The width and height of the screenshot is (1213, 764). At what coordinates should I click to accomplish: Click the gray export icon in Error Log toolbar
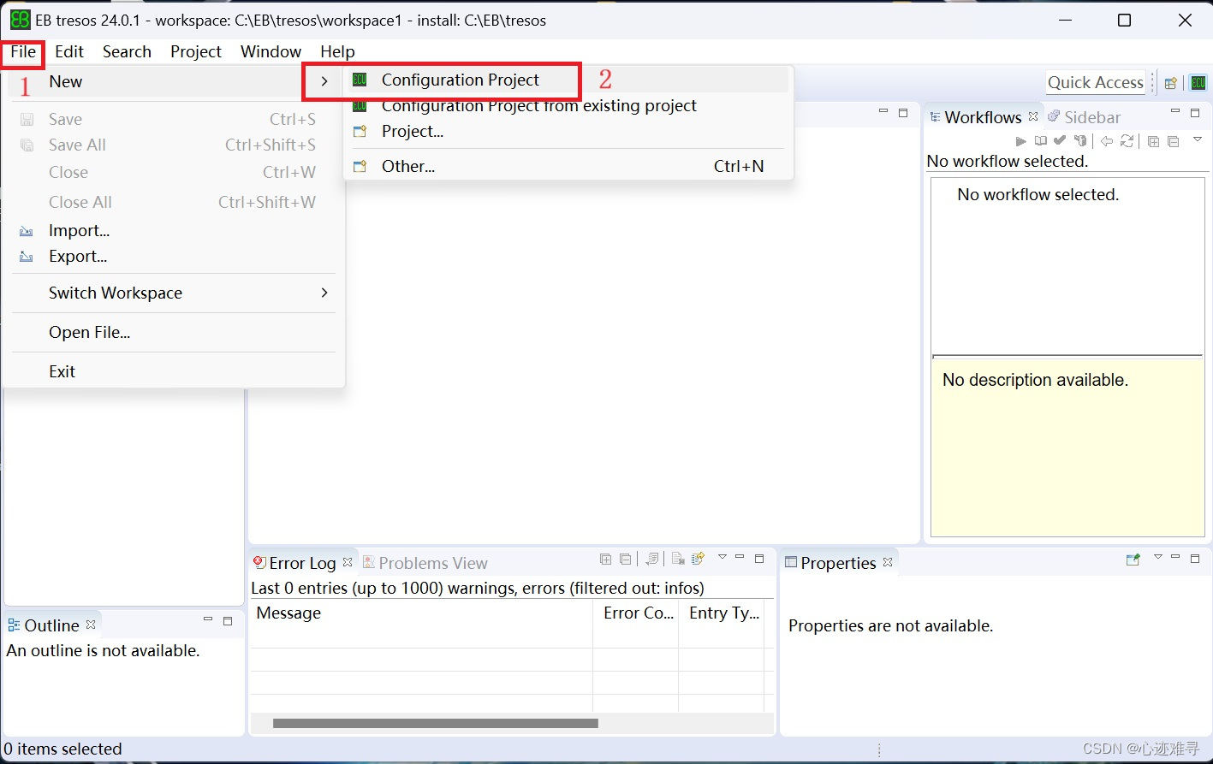click(x=678, y=559)
